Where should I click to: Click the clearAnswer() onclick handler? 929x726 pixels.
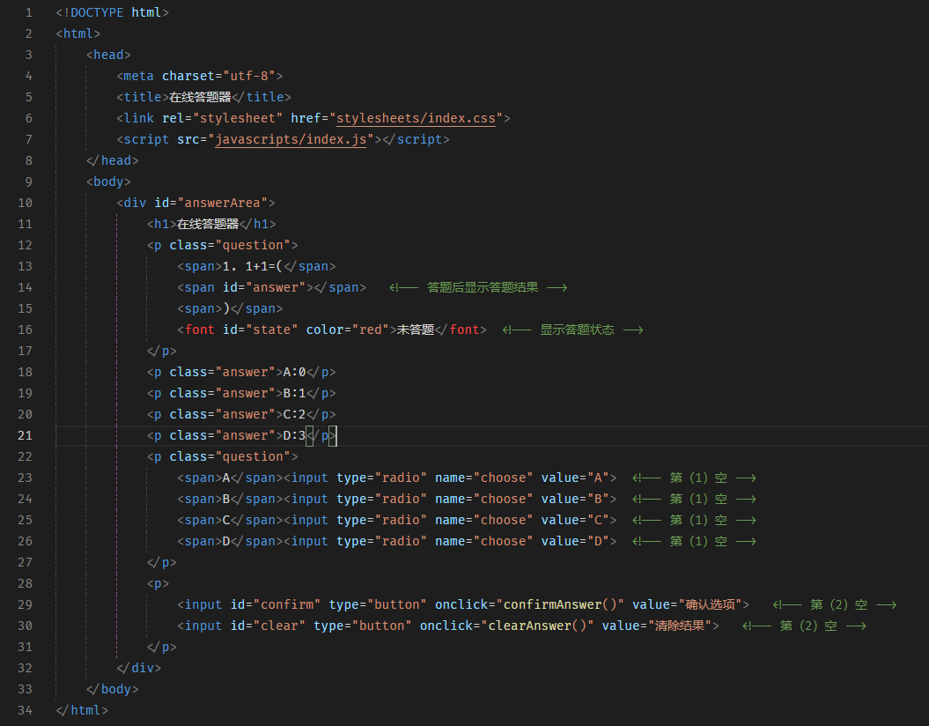[x=537, y=626]
